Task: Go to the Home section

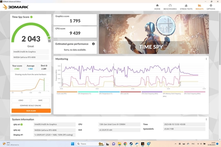Action: point(157,7)
